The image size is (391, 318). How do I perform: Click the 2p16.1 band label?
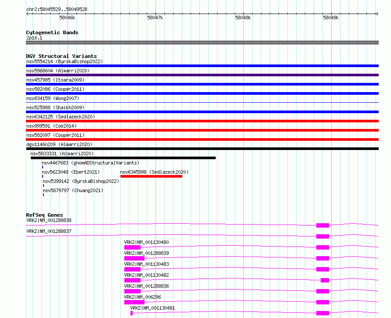34,38
